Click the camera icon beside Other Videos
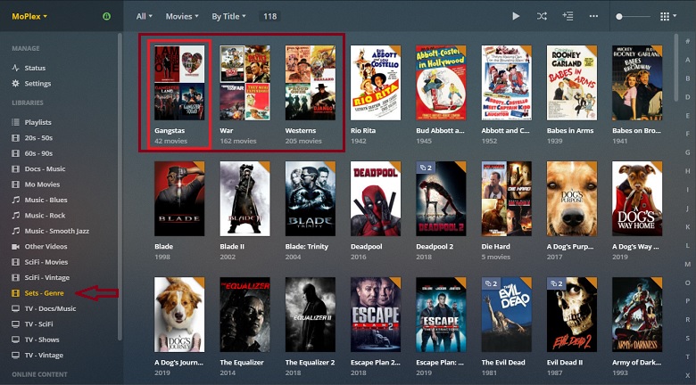The height and width of the screenshot is (385, 696). click(x=15, y=247)
